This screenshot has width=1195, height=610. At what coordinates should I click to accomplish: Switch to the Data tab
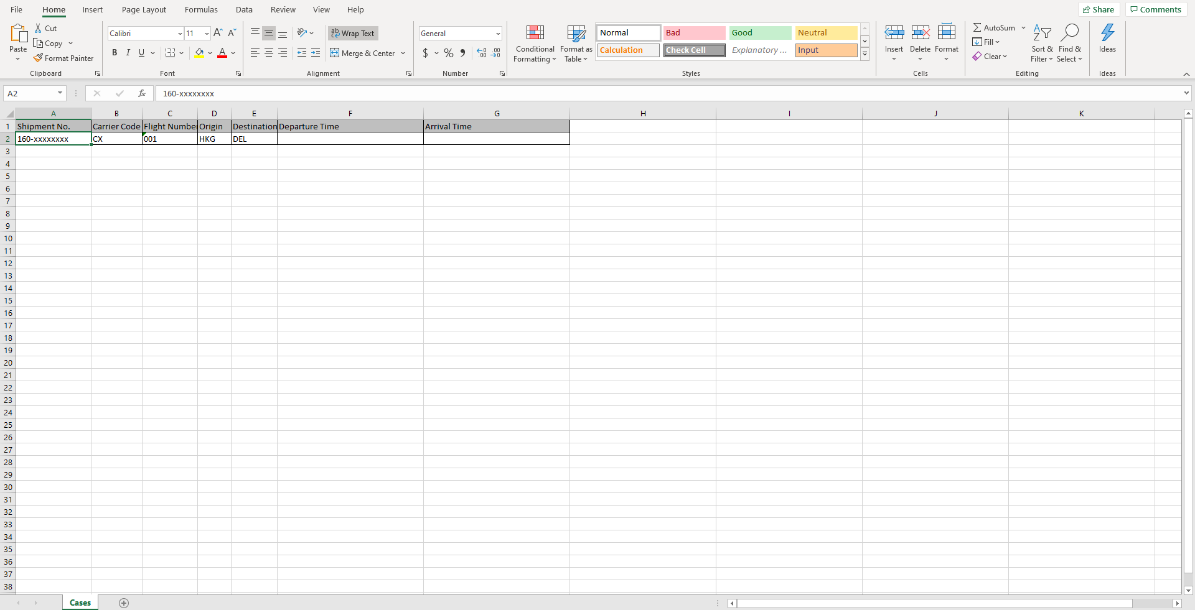click(244, 10)
